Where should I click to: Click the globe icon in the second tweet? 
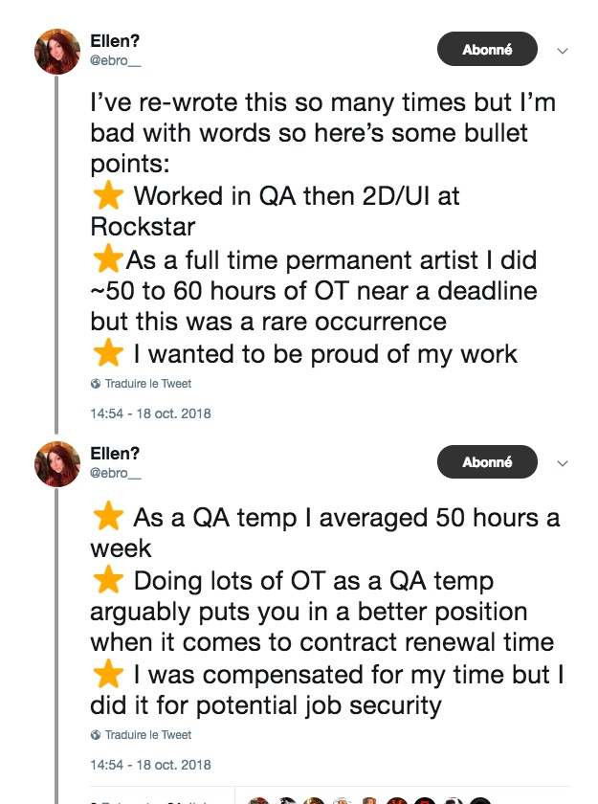96,735
